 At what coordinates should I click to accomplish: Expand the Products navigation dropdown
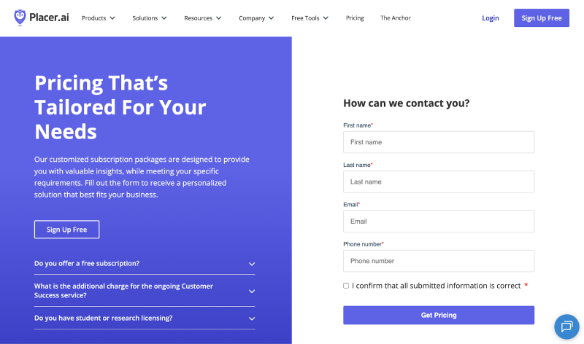click(x=98, y=18)
